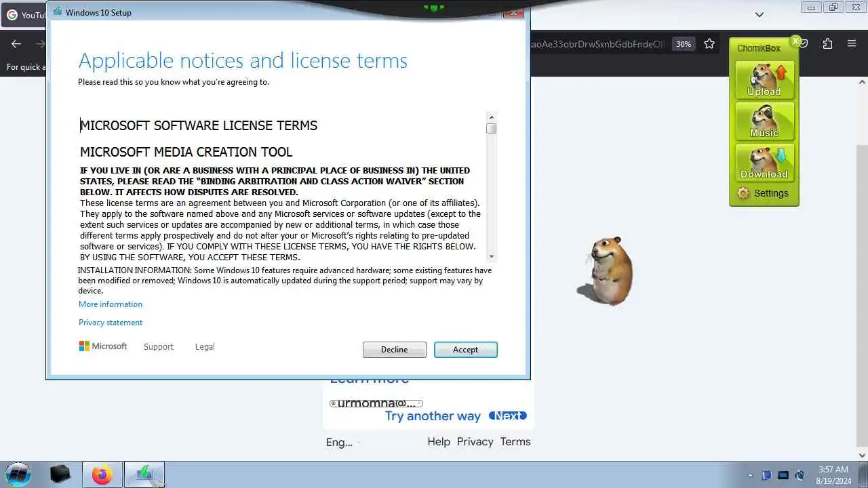
Task: Show hidden system tray icons
Action: 750,475
